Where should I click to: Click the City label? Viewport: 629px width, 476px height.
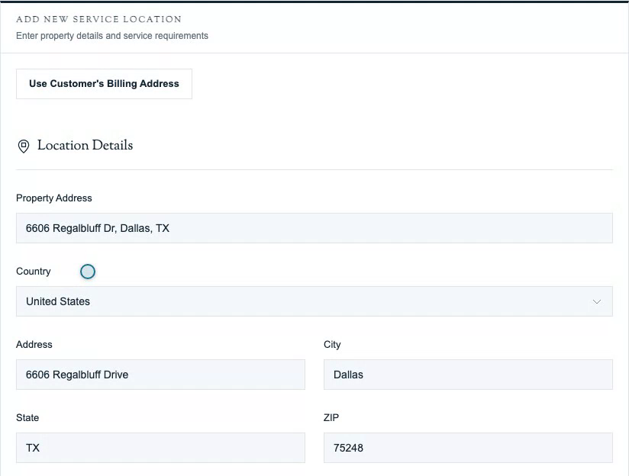coord(332,345)
